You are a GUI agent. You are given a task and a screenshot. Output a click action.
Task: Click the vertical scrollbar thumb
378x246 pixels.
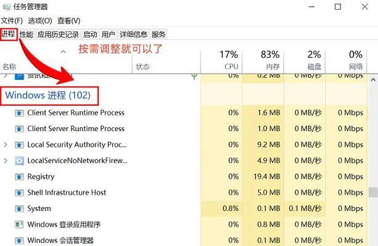click(x=373, y=192)
